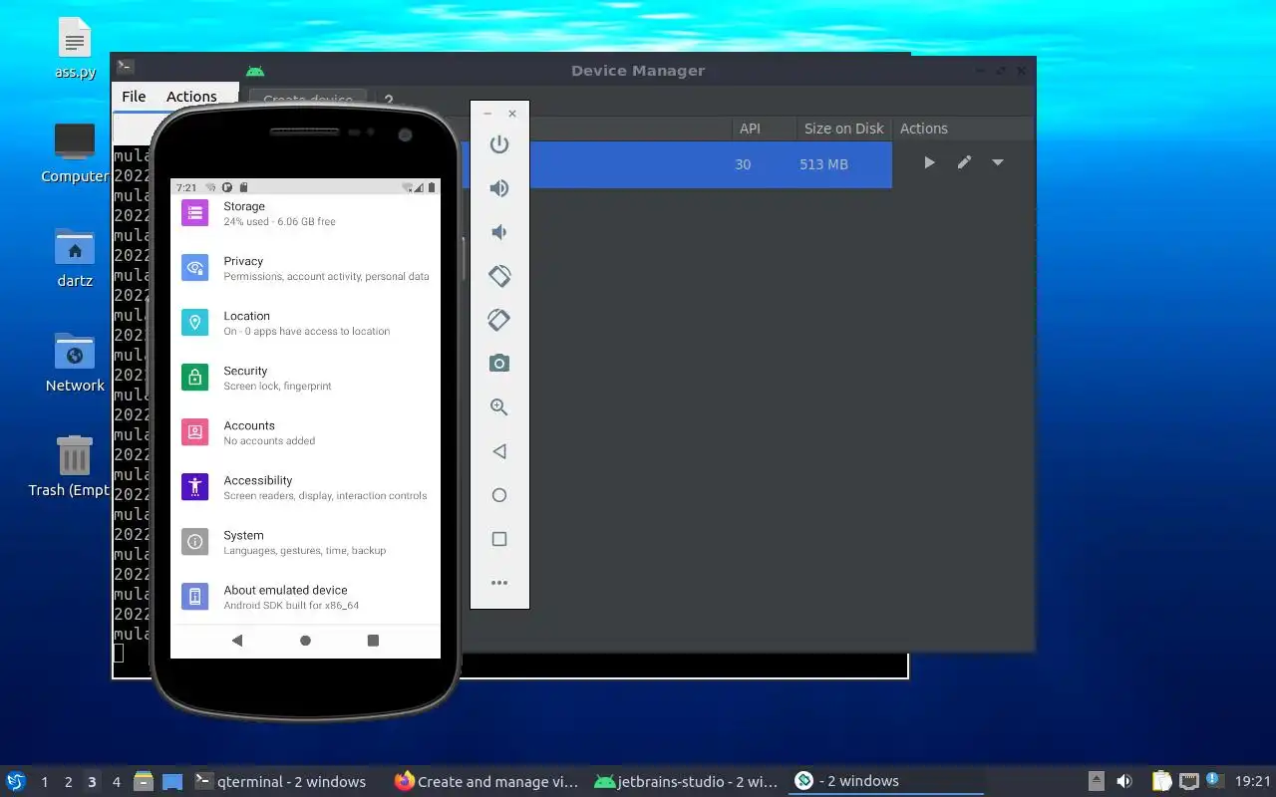Click the emulator toolbar Home circle
The width and height of the screenshot is (1276, 797).
tap(499, 495)
